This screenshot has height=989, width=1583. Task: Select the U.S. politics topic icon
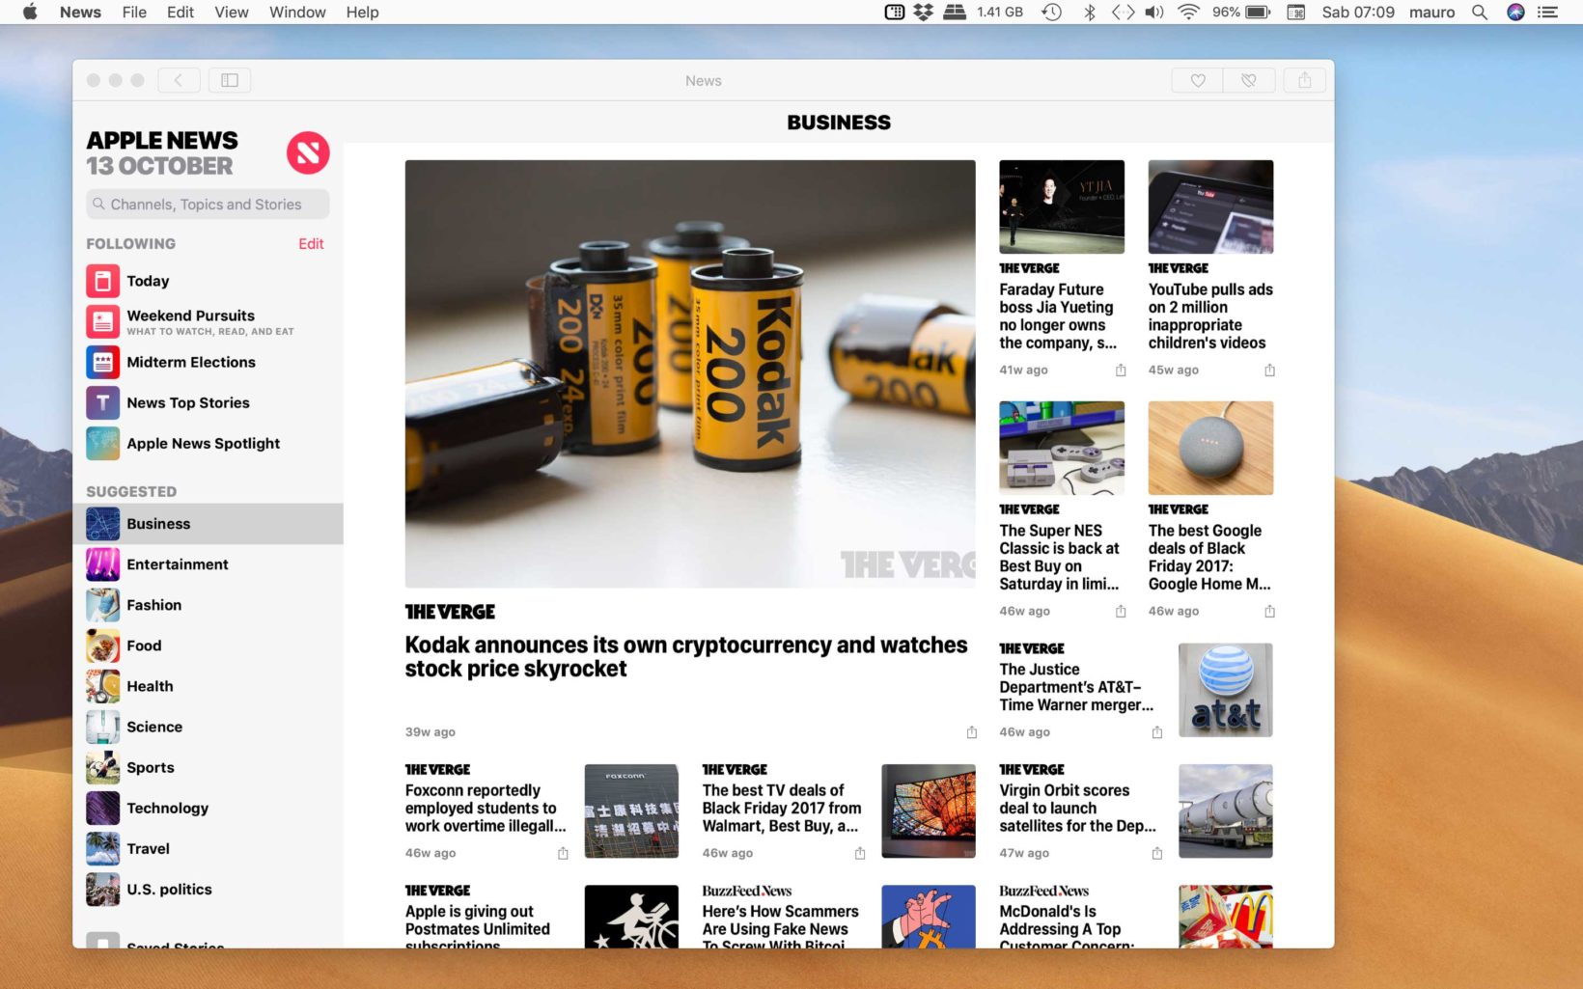coord(103,889)
